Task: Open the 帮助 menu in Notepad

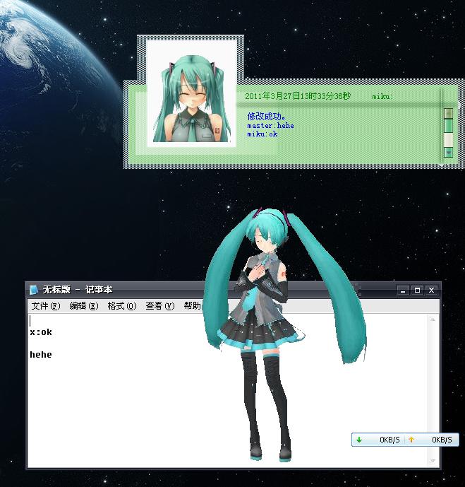Action: (x=192, y=306)
